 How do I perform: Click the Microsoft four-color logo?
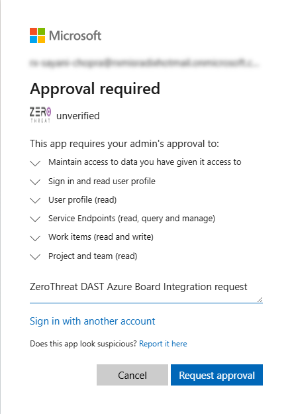point(37,35)
